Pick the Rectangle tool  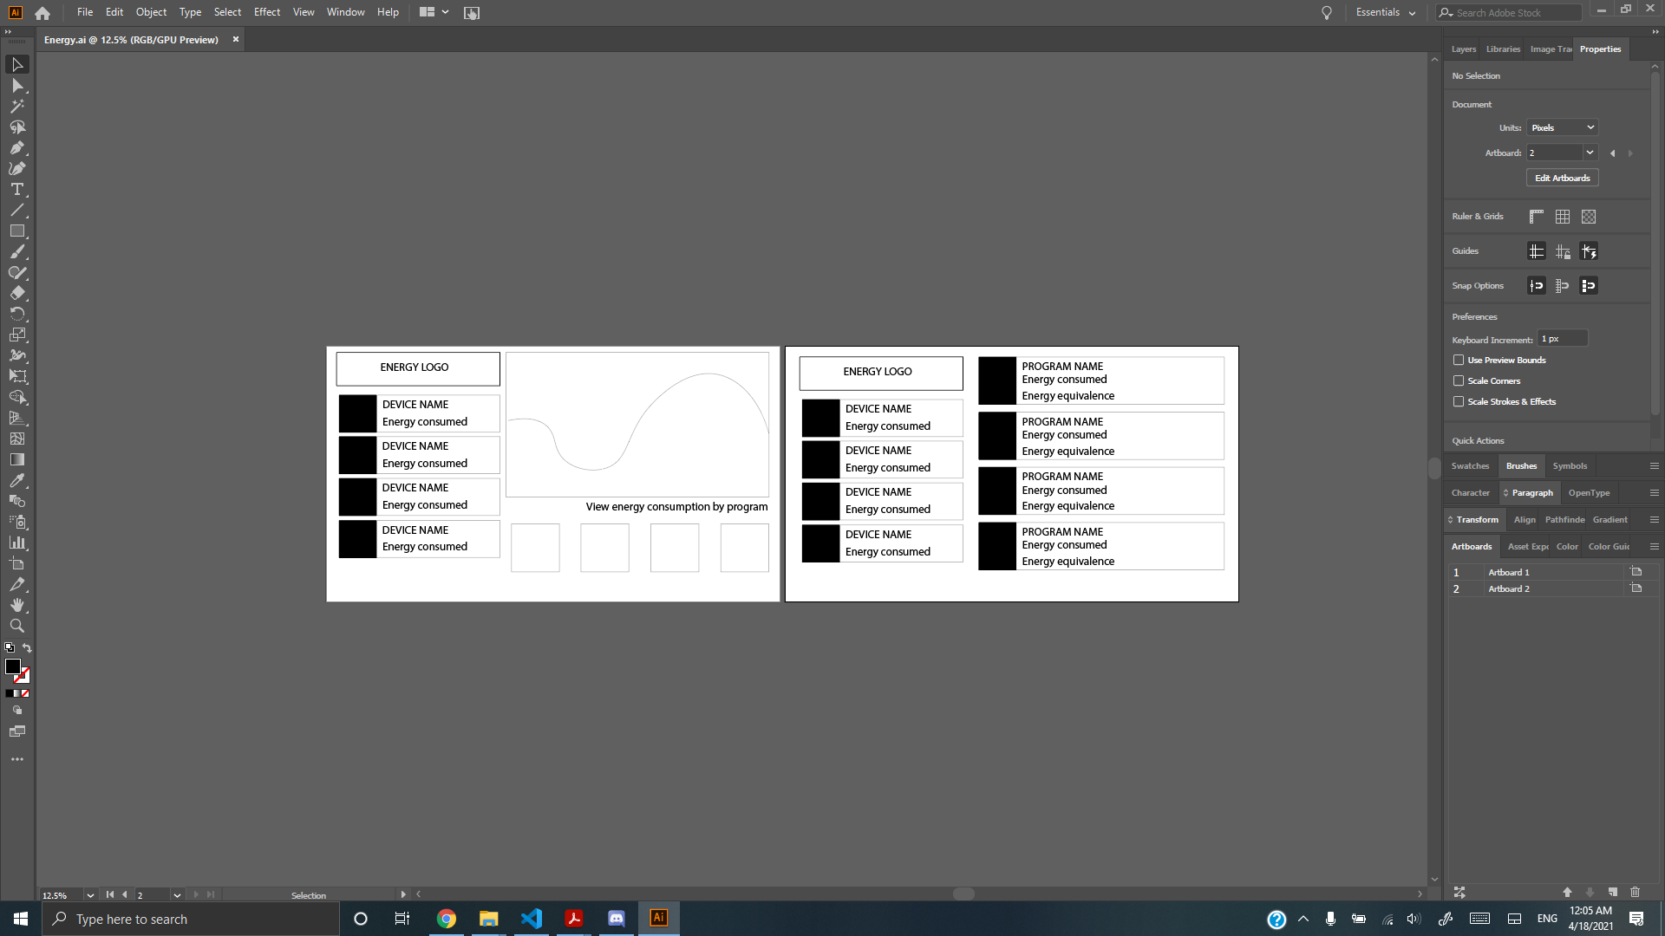[16, 231]
